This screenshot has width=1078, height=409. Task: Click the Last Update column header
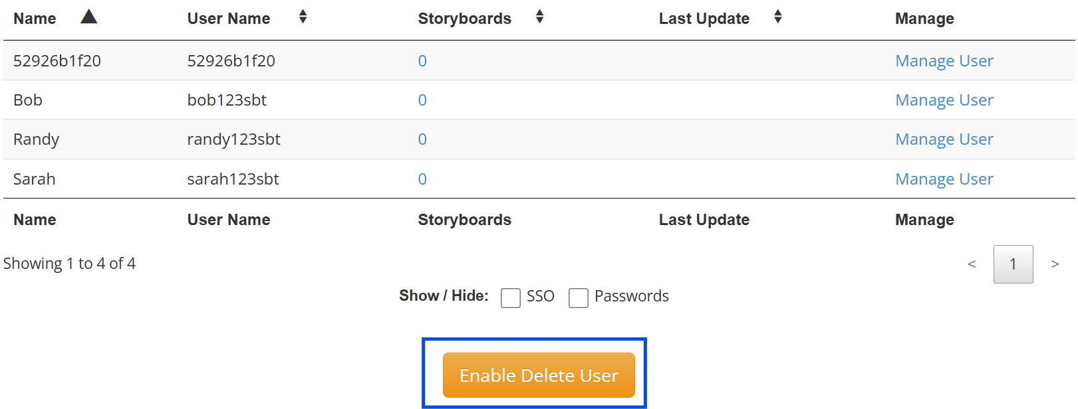704,19
